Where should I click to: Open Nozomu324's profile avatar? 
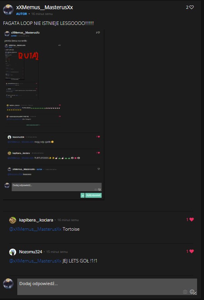(13, 252)
